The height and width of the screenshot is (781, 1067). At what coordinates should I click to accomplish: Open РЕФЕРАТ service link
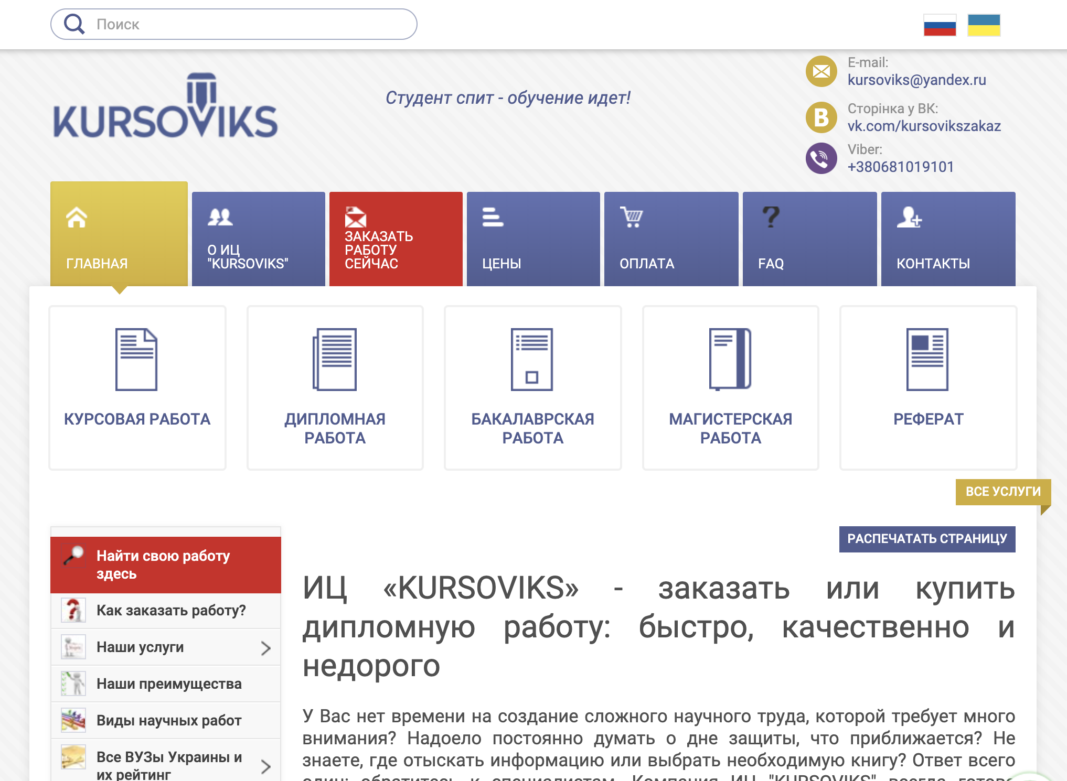(929, 419)
